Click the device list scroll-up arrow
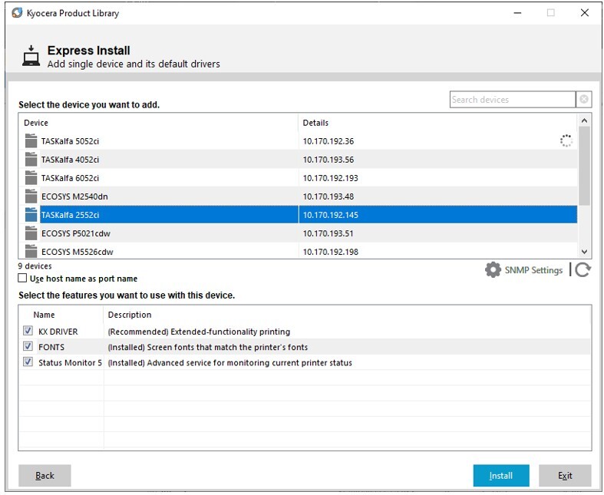 pyautogui.click(x=584, y=120)
